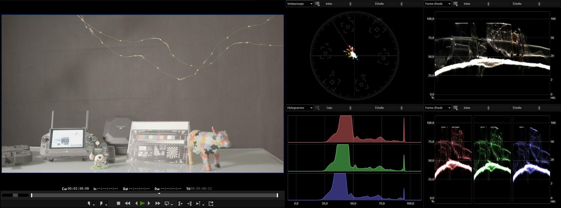Screen dimensions: 561x208
Task: Stop playback with the square Stop button
Action: tap(118, 203)
